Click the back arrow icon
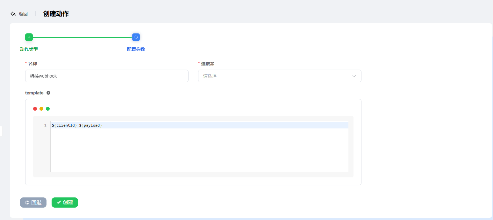Viewport: 493px width, 220px height. click(13, 14)
